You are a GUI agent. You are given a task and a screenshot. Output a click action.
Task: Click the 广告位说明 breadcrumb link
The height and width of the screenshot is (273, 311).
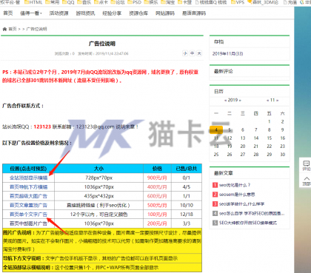36,29
